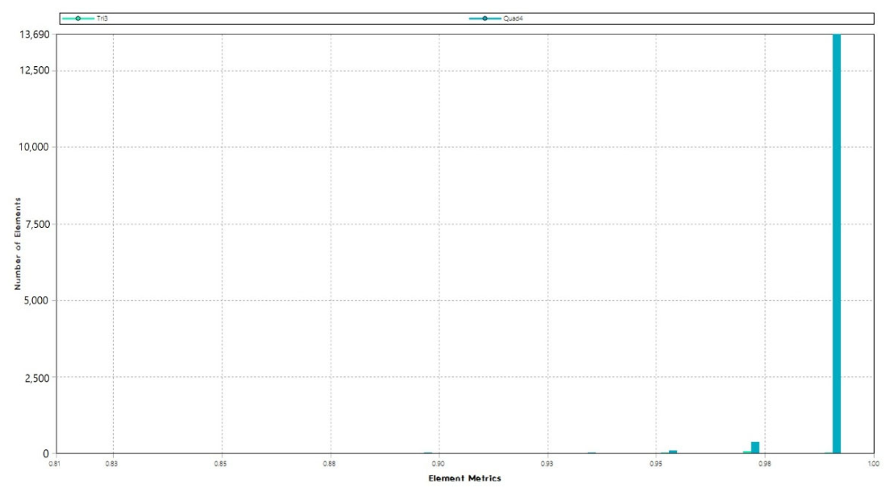Click the Element Metrics axis title

(465, 478)
